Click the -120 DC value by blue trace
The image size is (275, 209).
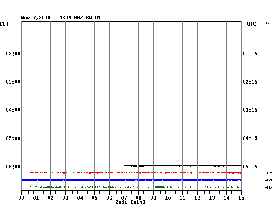(x=269, y=180)
